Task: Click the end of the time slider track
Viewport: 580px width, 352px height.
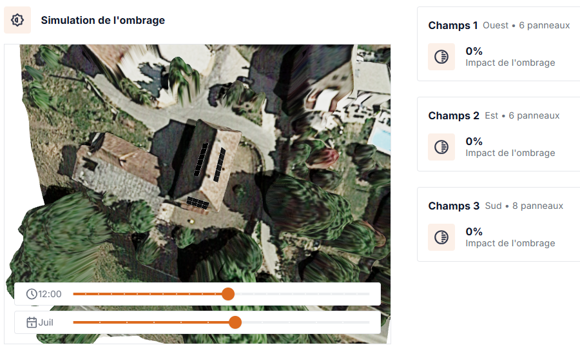Action: [369, 294]
